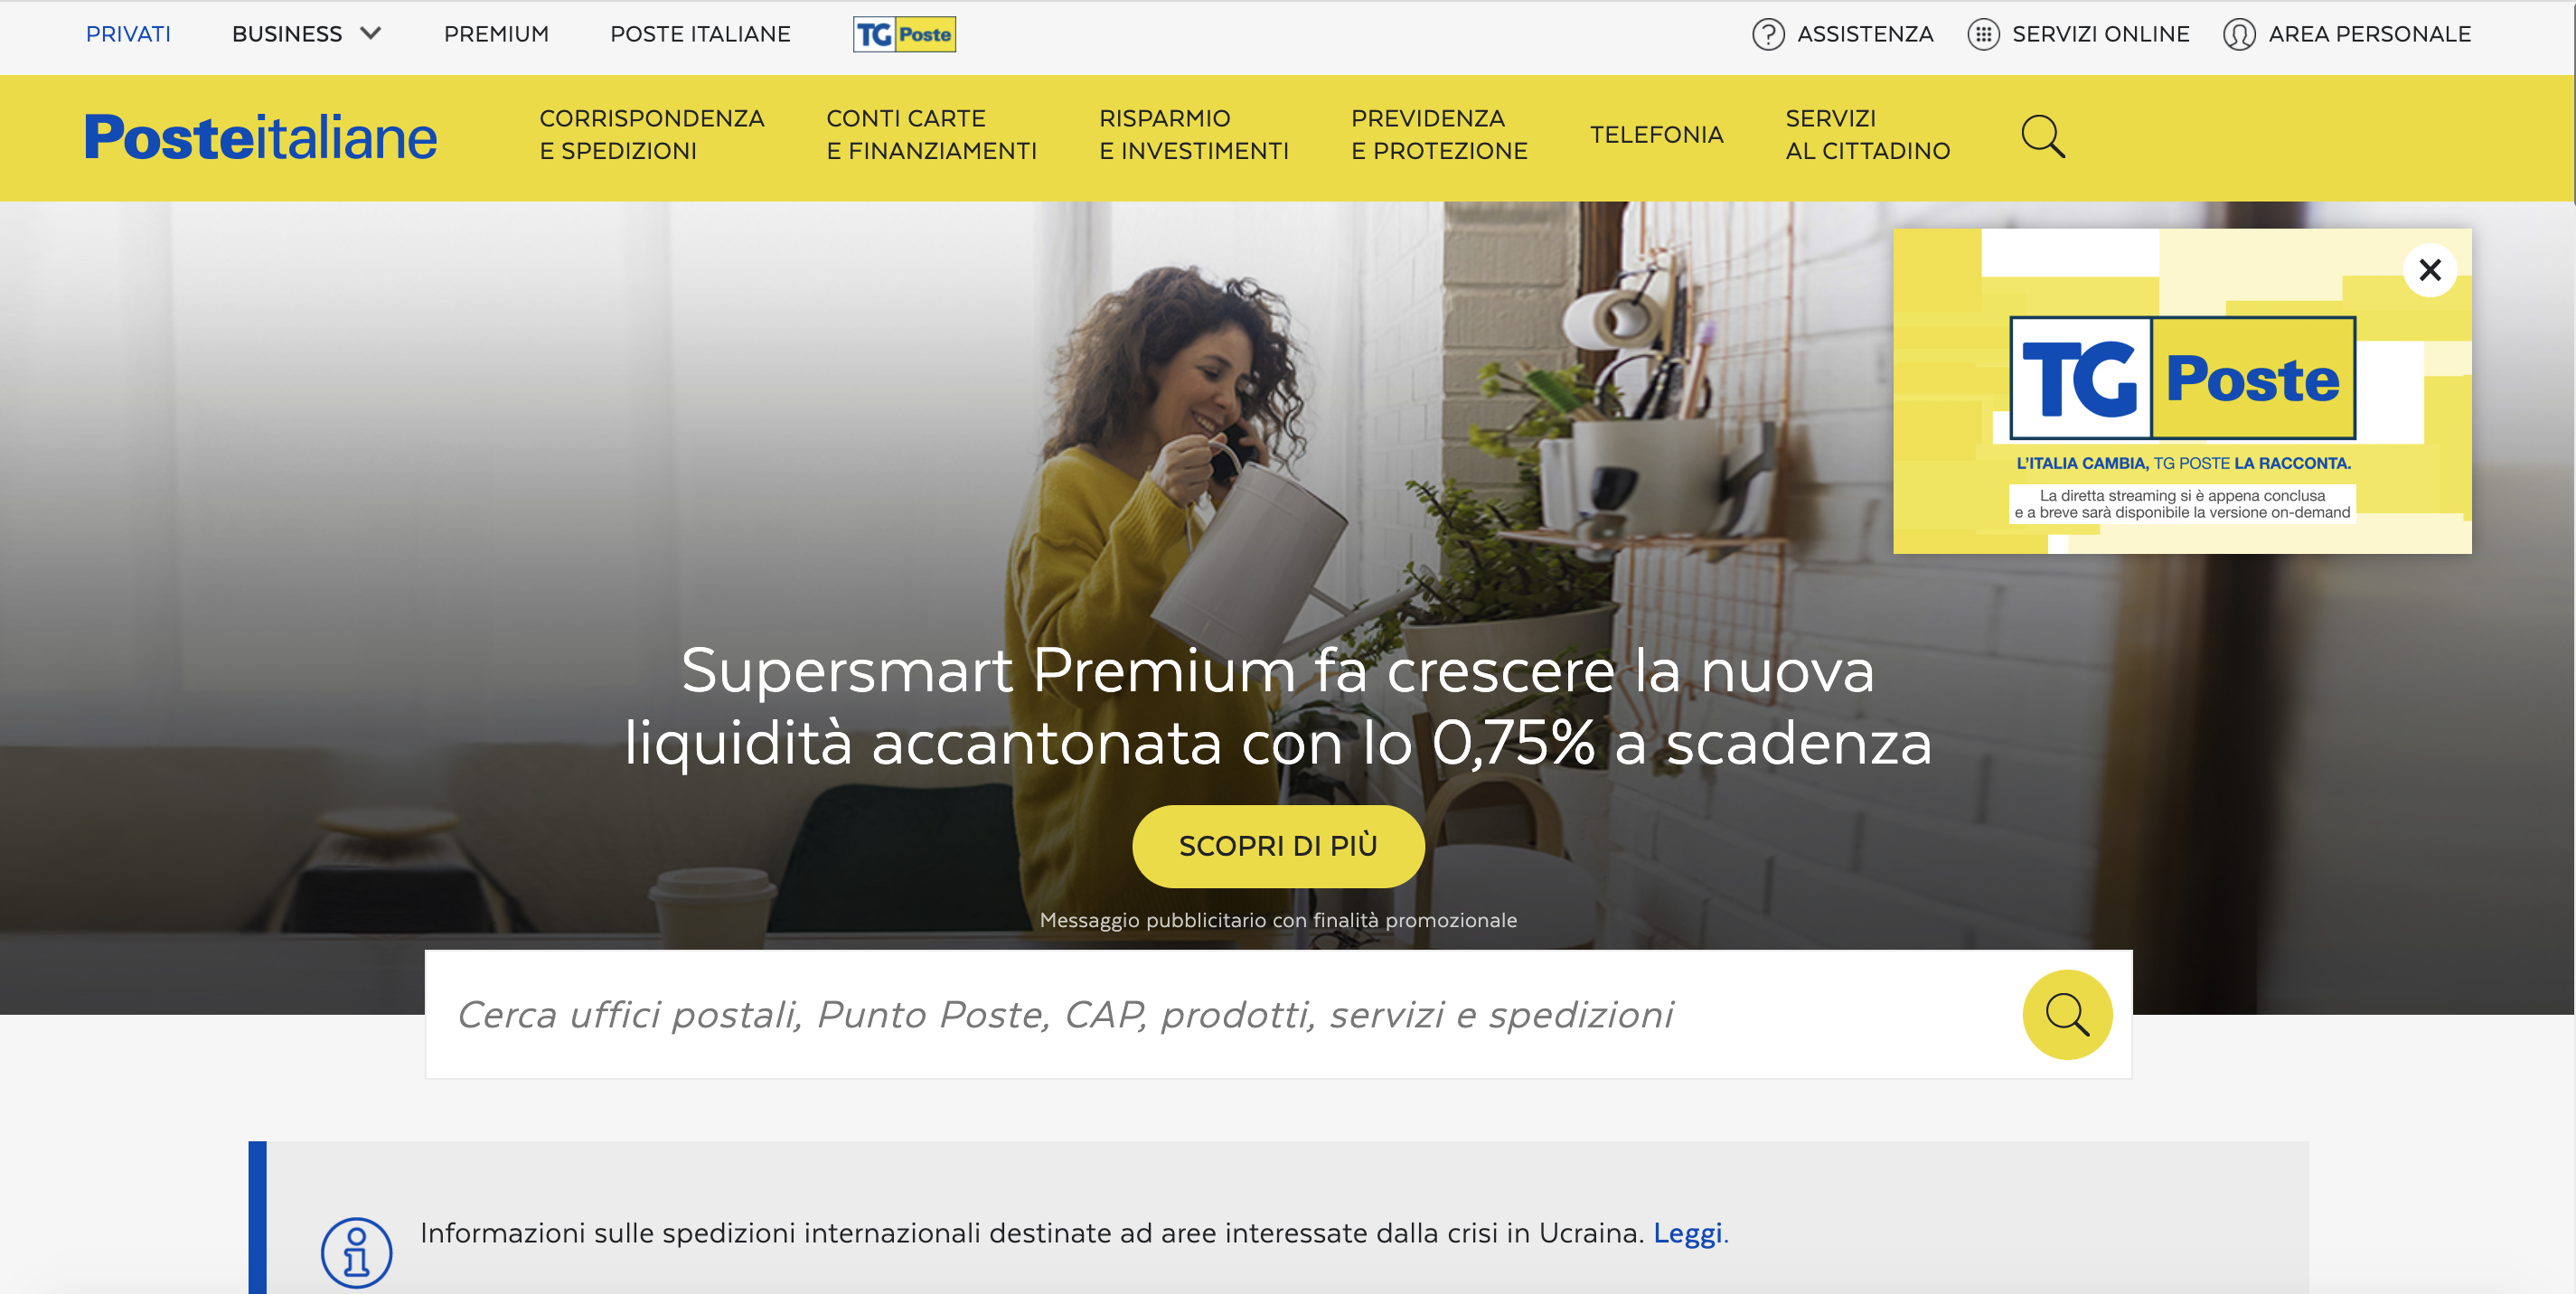
Task: Select the Telefonia menu item
Action: point(1656,135)
